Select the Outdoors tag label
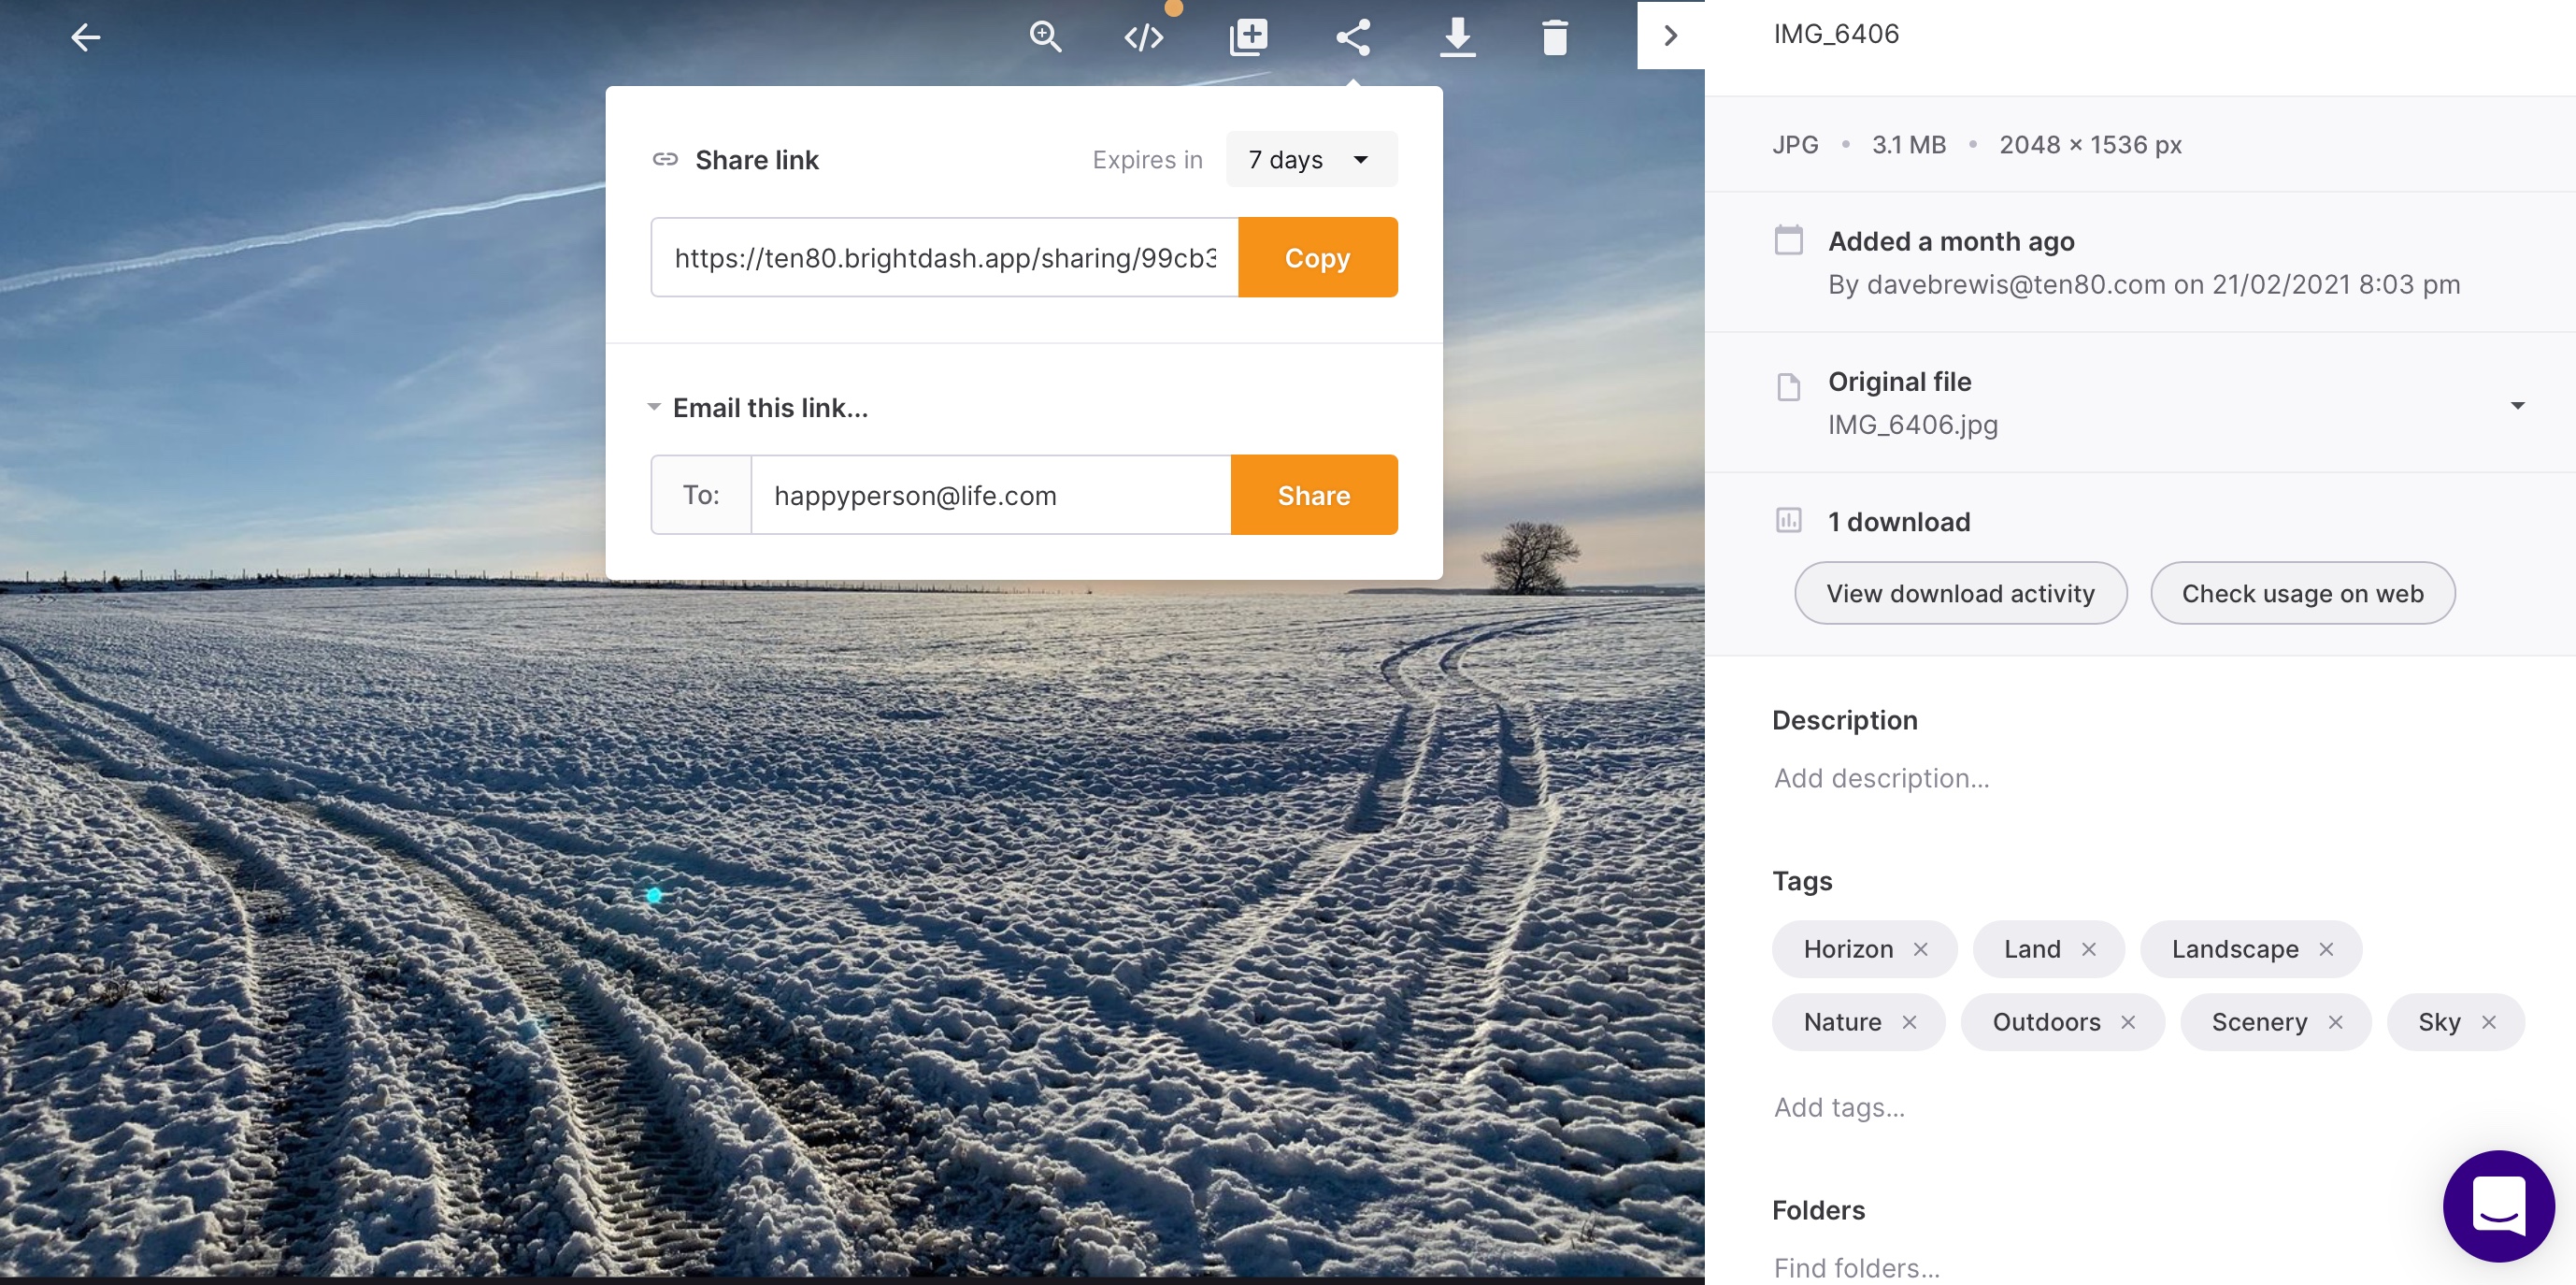2576x1285 pixels. tap(2046, 1022)
